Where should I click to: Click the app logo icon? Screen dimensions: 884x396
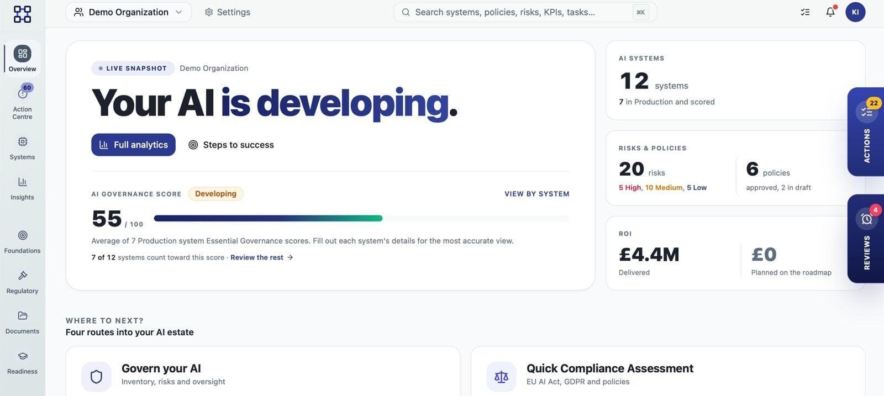click(x=22, y=14)
